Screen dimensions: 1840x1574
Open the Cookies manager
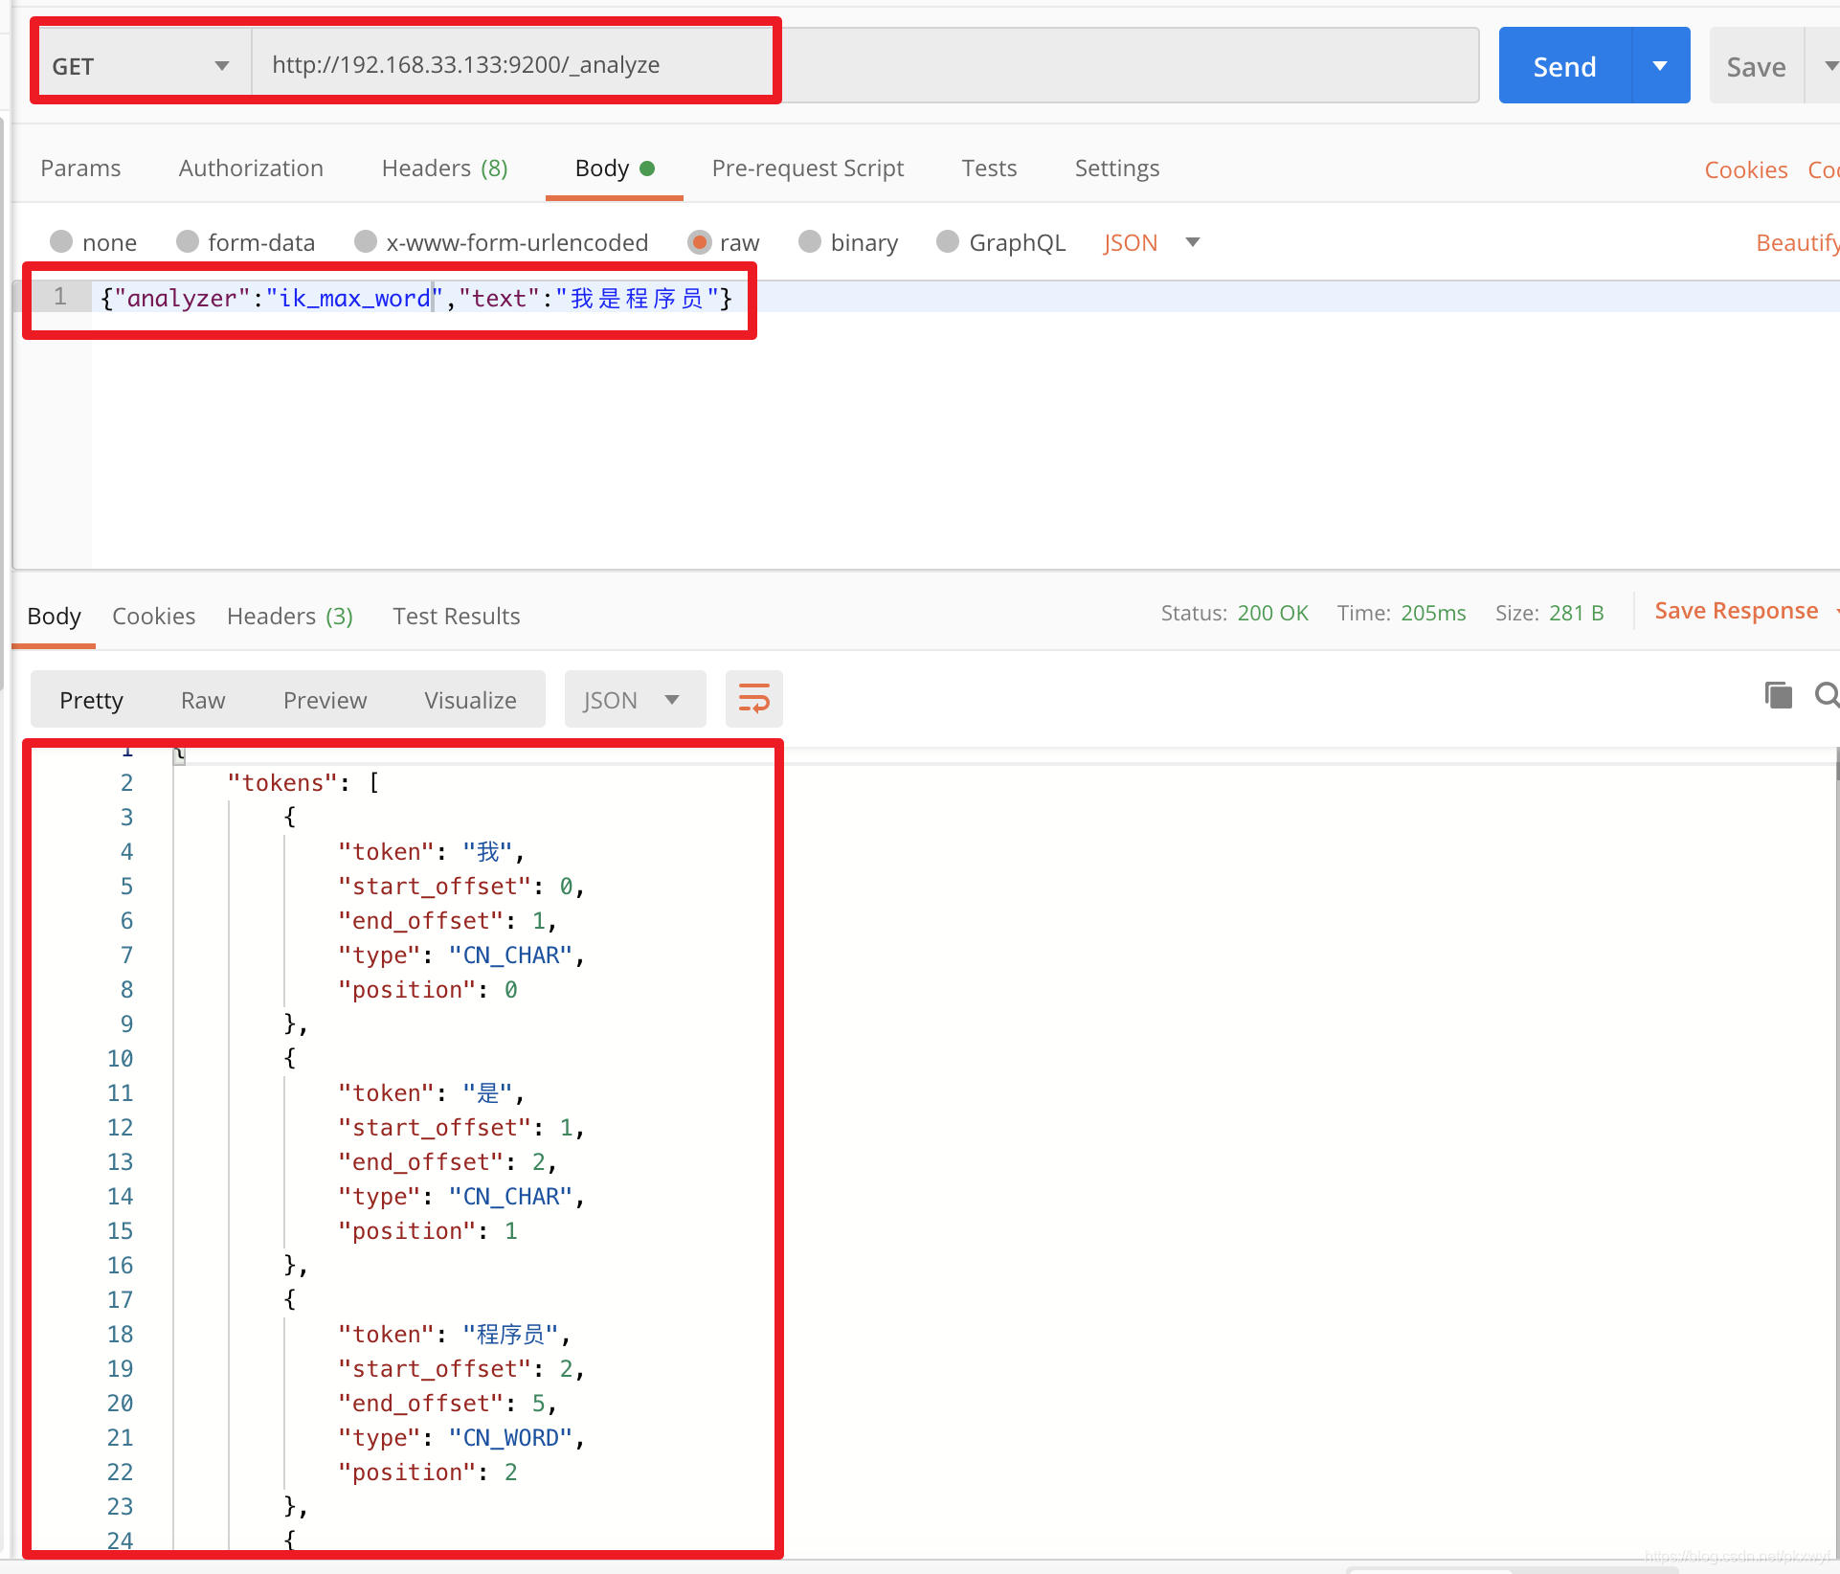pyautogui.click(x=1745, y=169)
